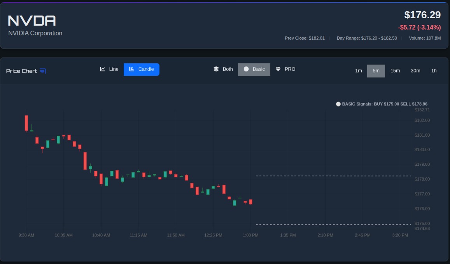Select the 1m timeframe

point(358,71)
